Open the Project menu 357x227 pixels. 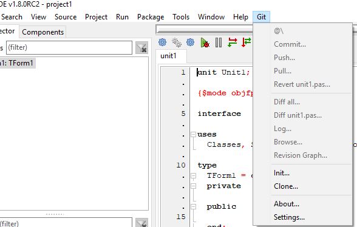(x=96, y=17)
